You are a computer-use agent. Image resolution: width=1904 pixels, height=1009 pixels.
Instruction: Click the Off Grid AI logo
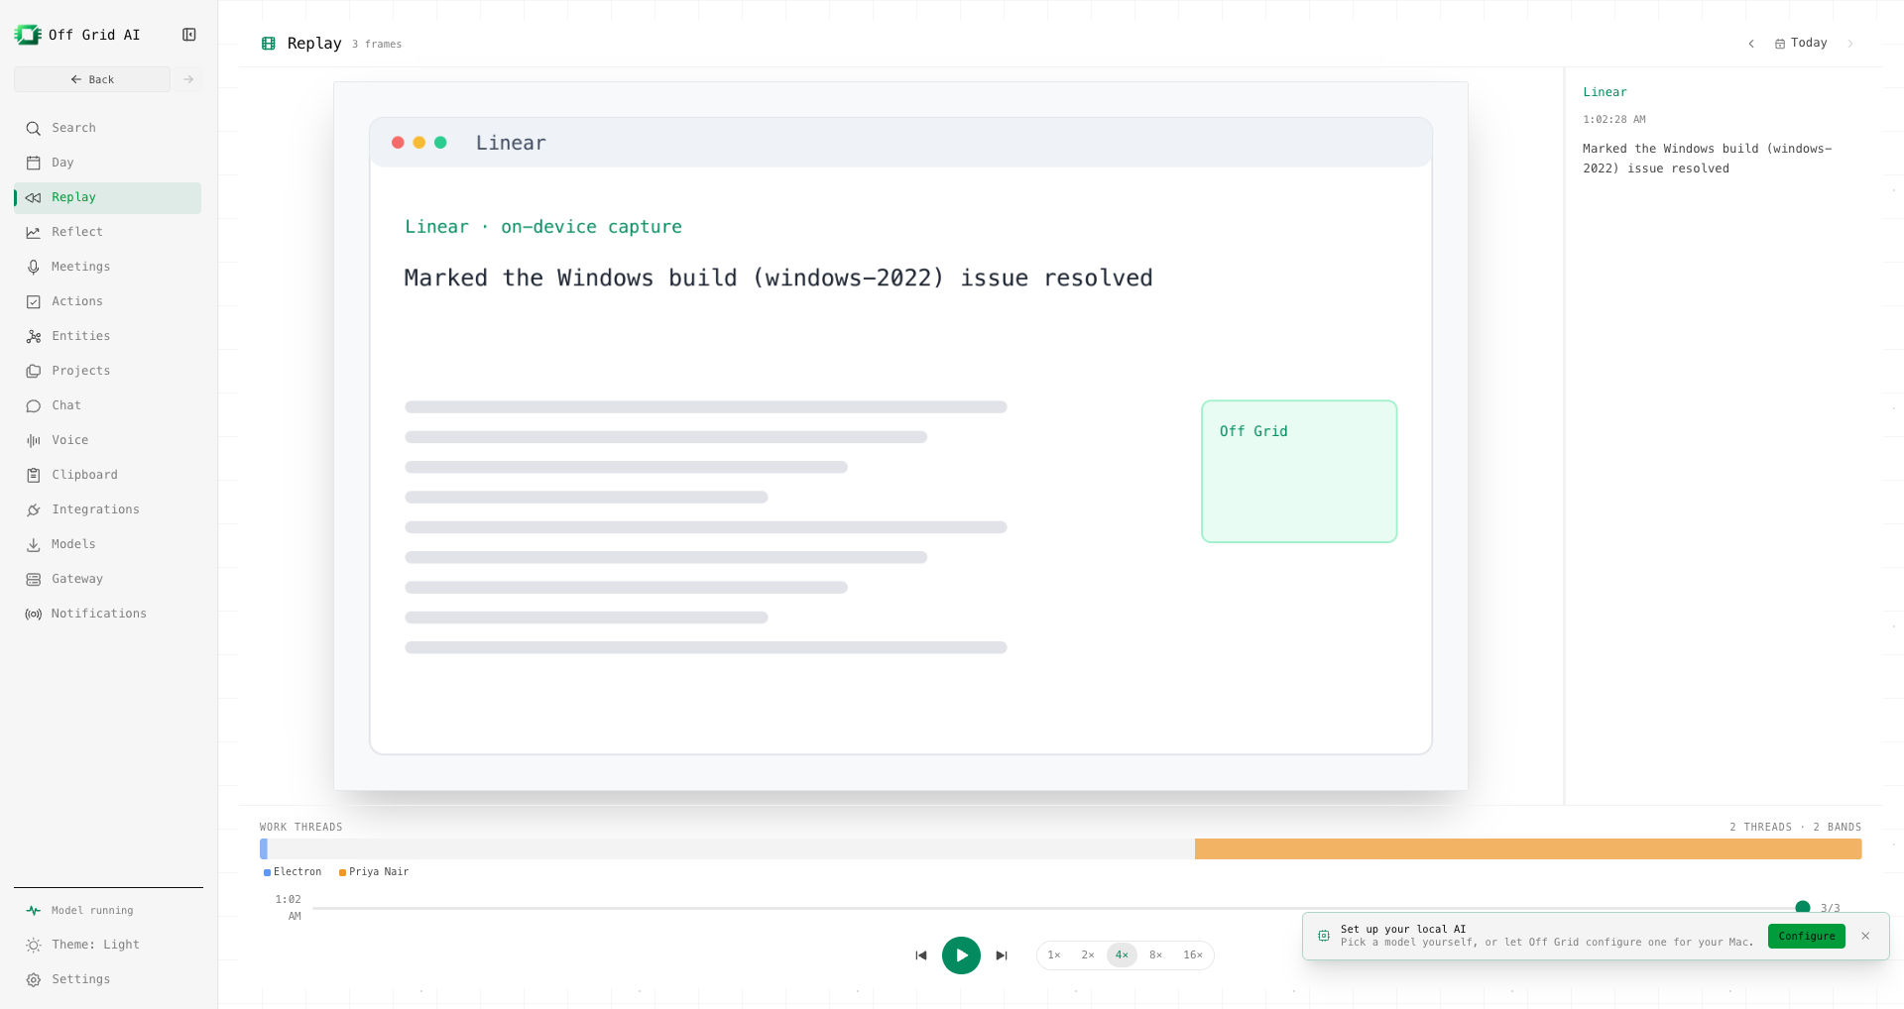click(28, 35)
